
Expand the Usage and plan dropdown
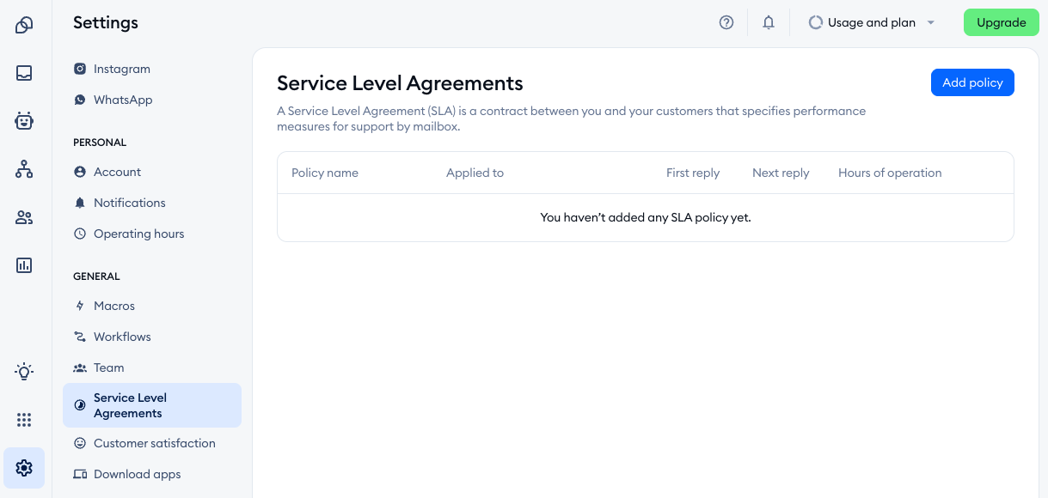click(872, 23)
